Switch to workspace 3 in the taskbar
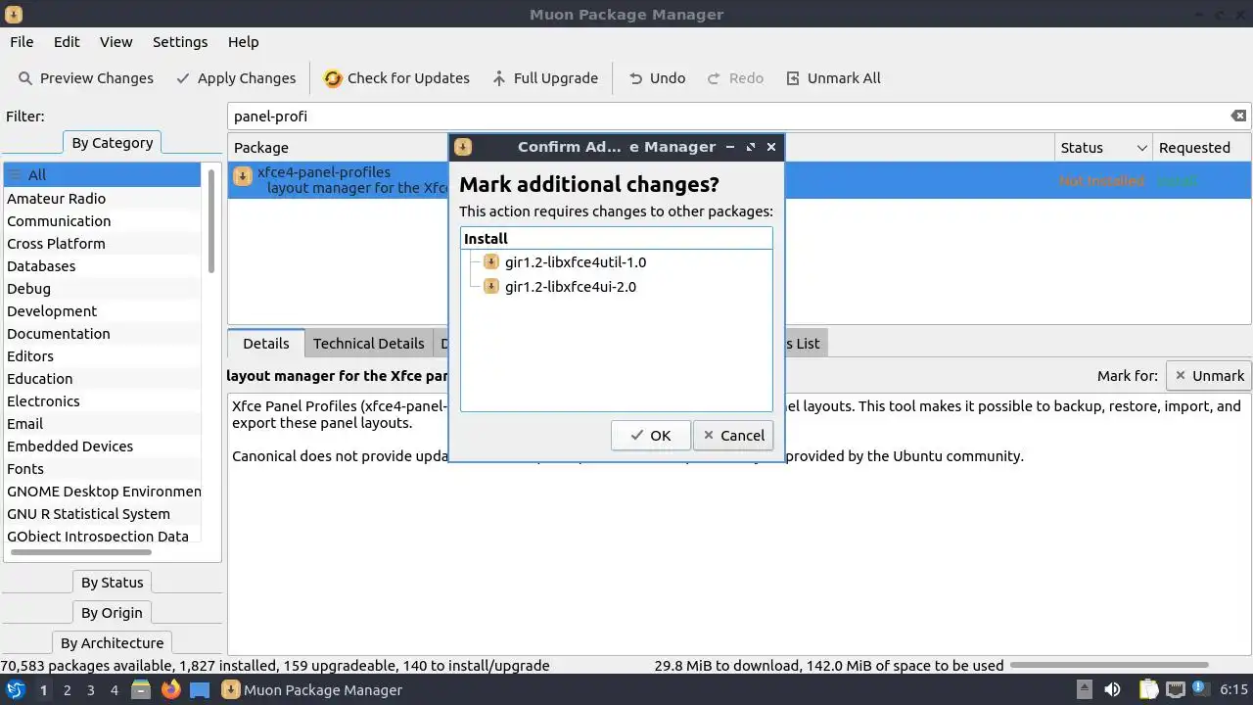The height and width of the screenshot is (705, 1253). point(90,690)
